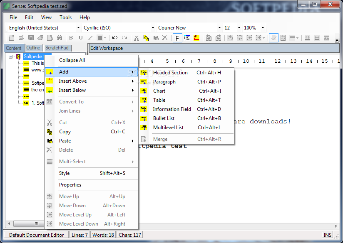The image size is (343, 243).
Task: Click the Print toolbar icon
Action: tap(40, 38)
